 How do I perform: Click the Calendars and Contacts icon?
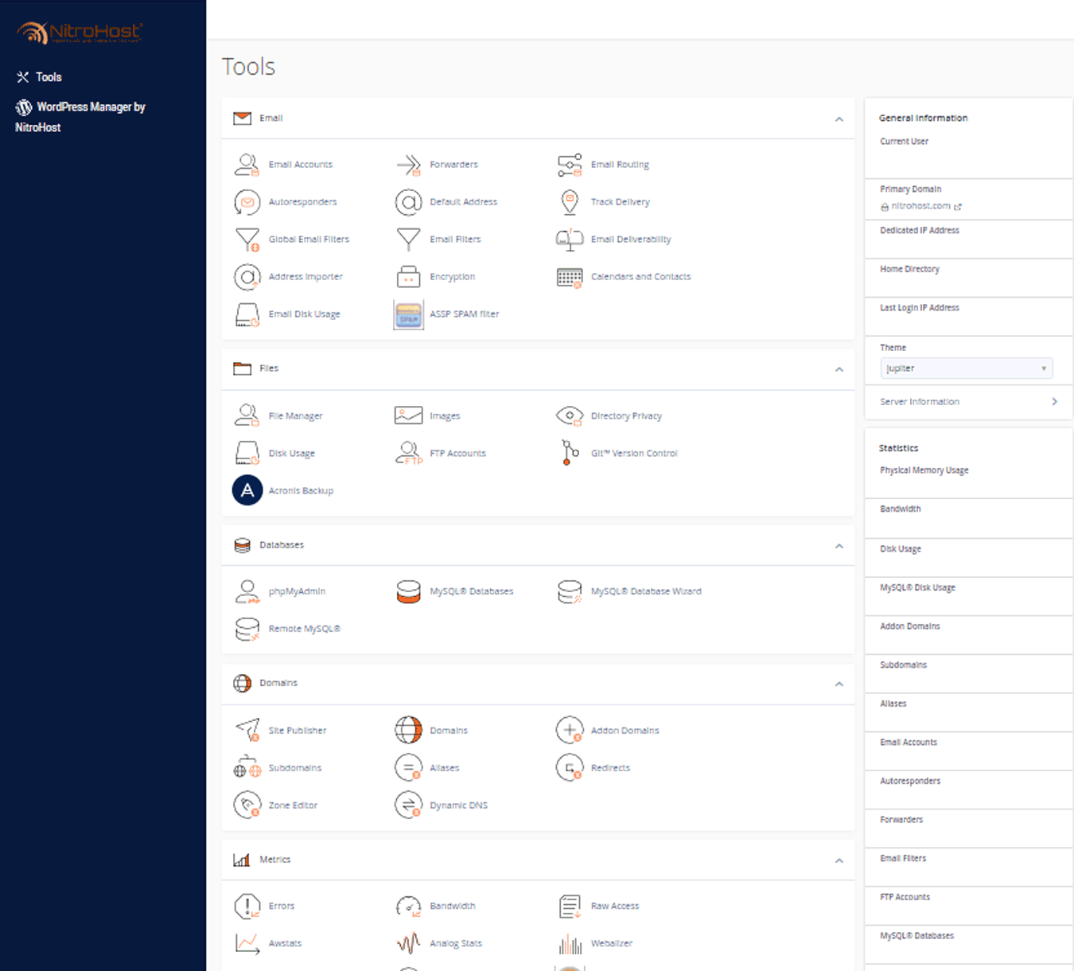tap(569, 277)
